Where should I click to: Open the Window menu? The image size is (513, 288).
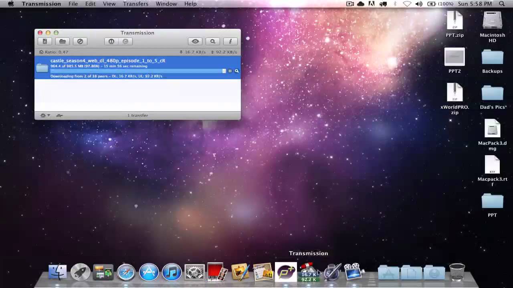(166, 4)
